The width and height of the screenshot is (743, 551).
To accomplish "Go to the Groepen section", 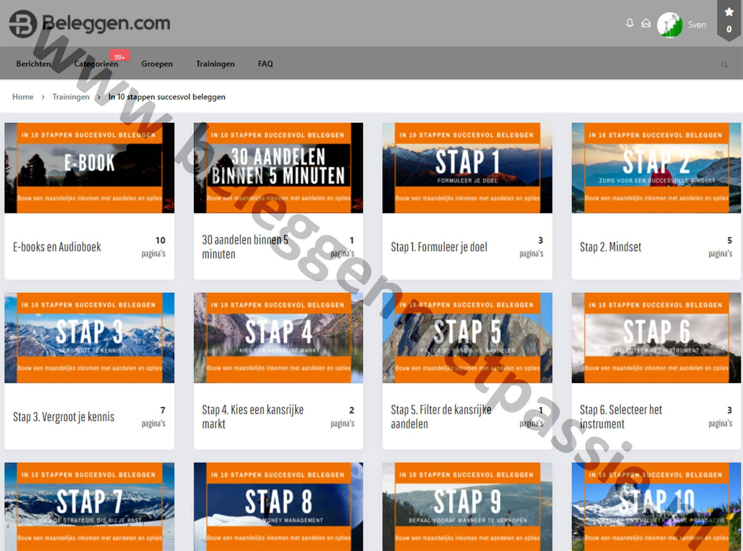I will coord(157,64).
